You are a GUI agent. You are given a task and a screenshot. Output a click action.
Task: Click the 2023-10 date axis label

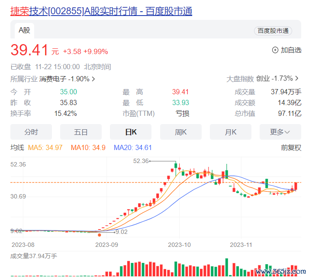coord(179,245)
